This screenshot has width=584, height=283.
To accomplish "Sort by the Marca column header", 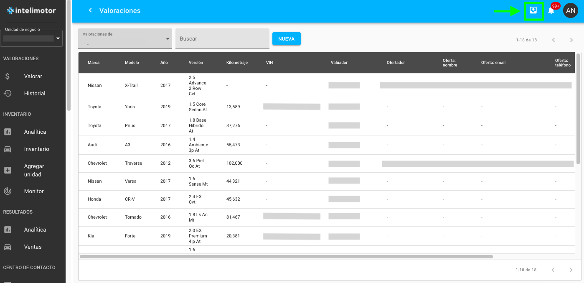I will (94, 63).
